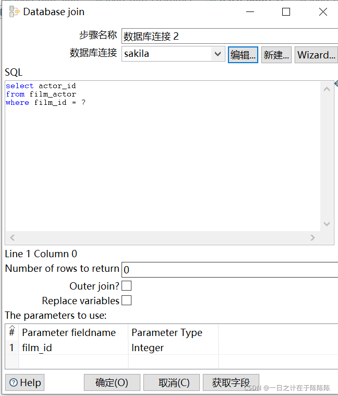Screen dimensions: 338x396
Task: Select row number 1 in parameters table
Action: (12, 347)
